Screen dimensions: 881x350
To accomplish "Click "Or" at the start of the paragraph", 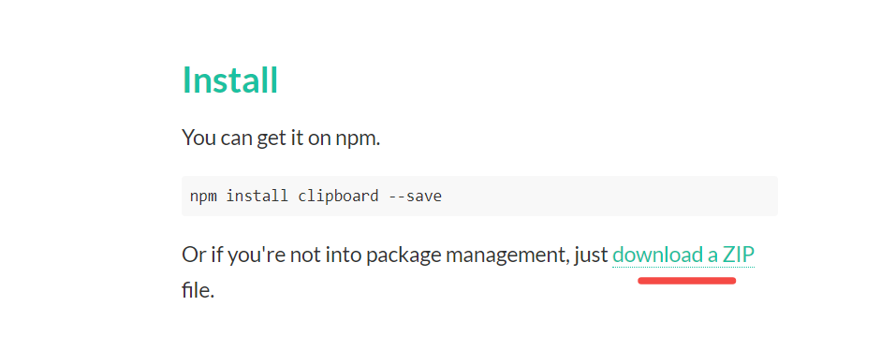I will (x=194, y=255).
